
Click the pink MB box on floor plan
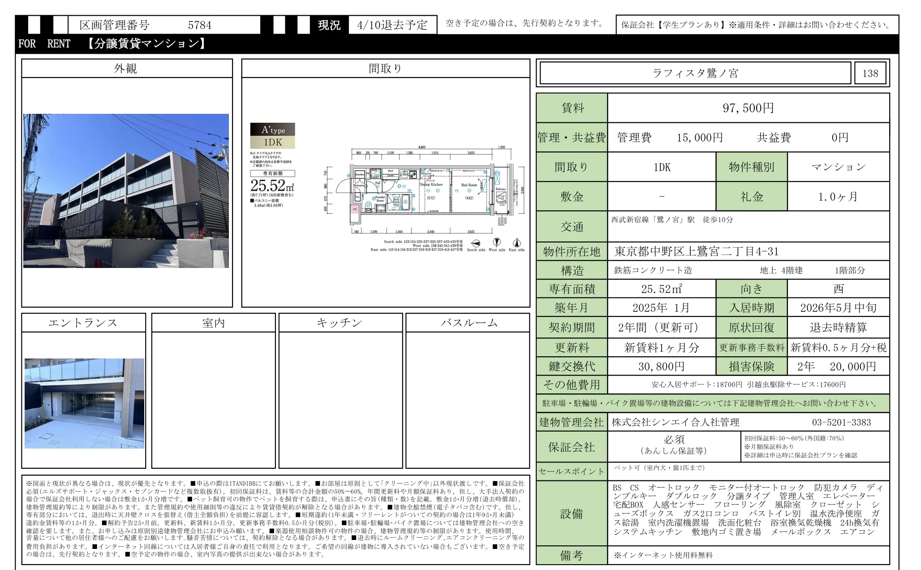click(x=355, y=209)
